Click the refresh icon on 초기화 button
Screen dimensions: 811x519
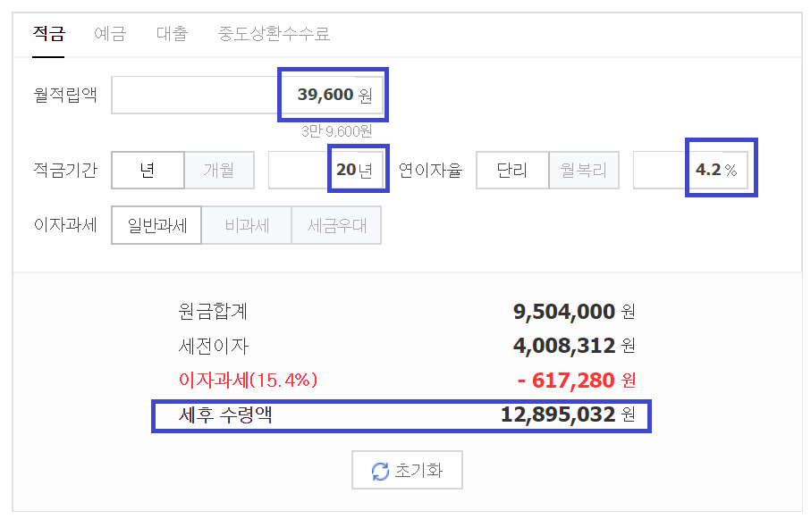[381, 471]
